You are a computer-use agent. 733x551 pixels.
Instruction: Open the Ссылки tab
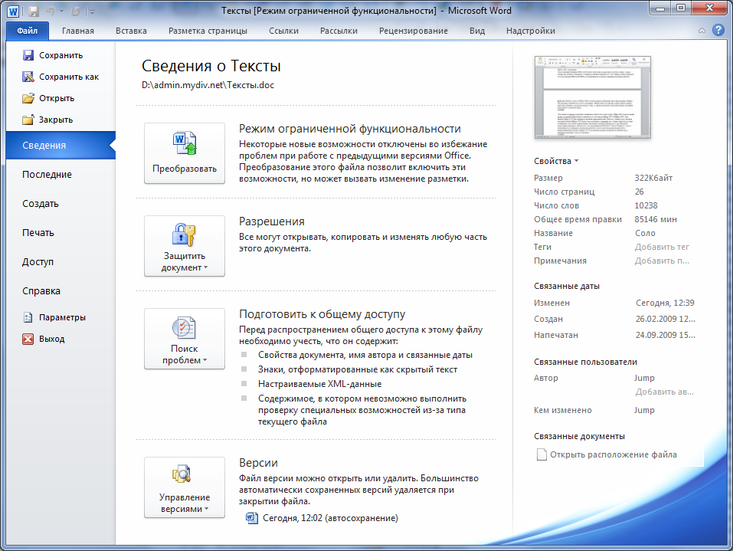283,31
